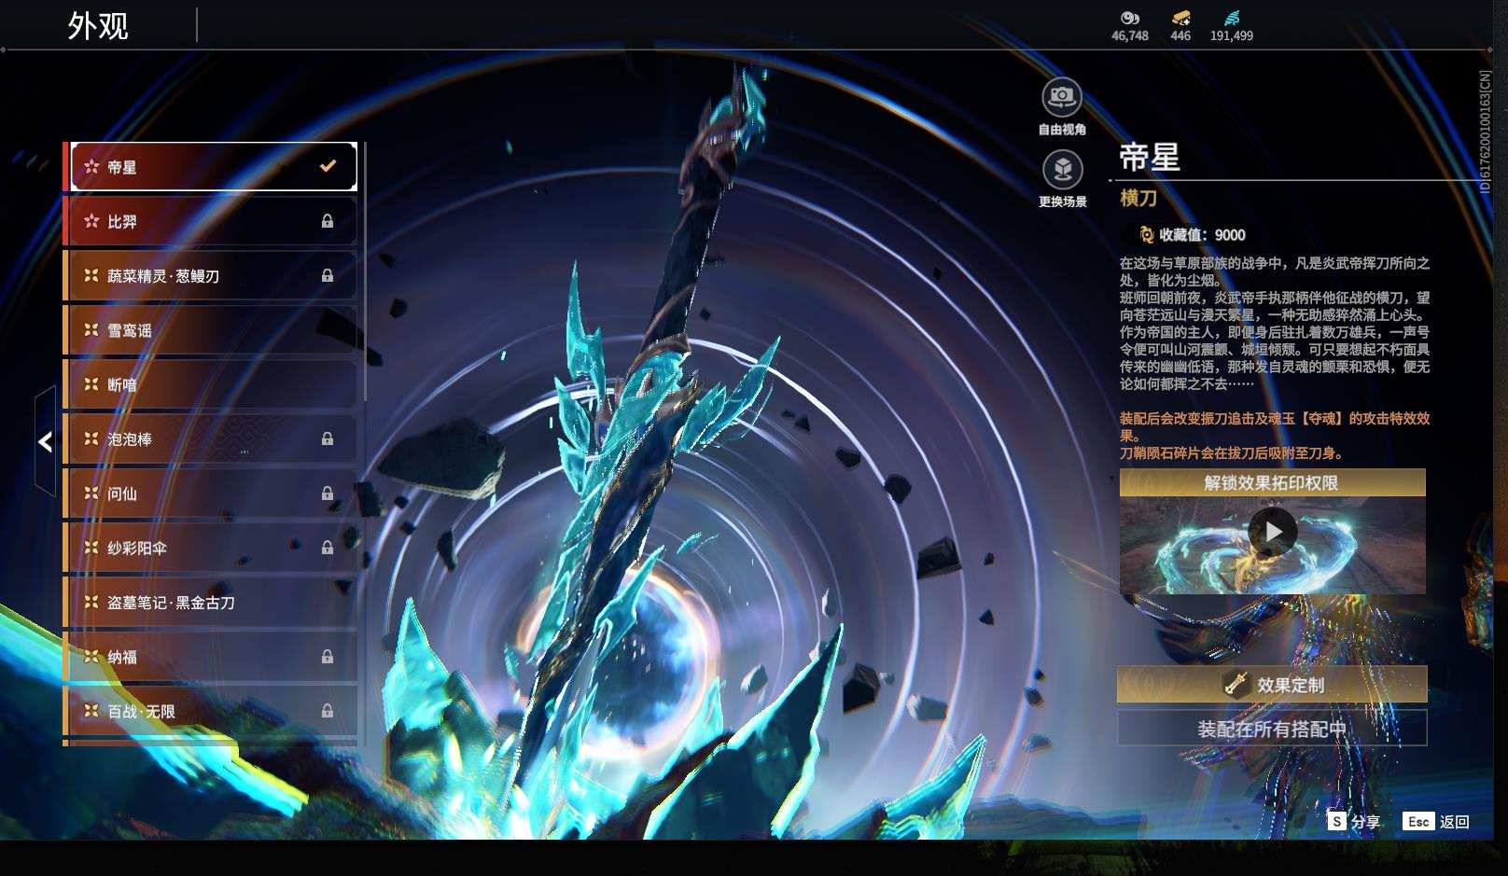
Task: Open 效果定制 effect customization
Action: point(1272,685)
